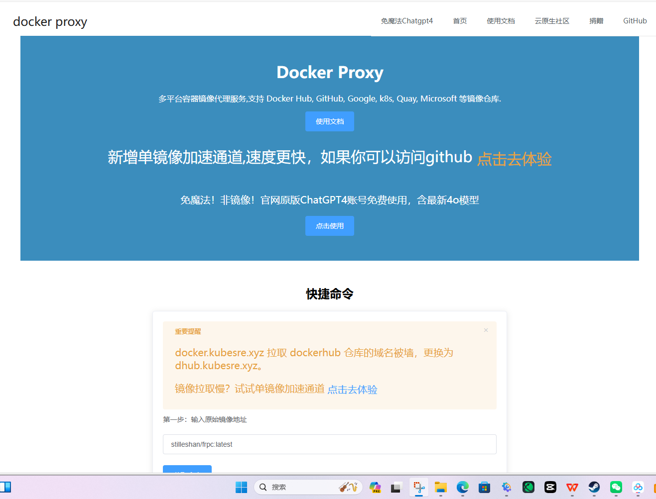Click the 新增单镜像加速通道 announcement text
The width and height of the screenshot is (656, 499).
tap(290, 157)
